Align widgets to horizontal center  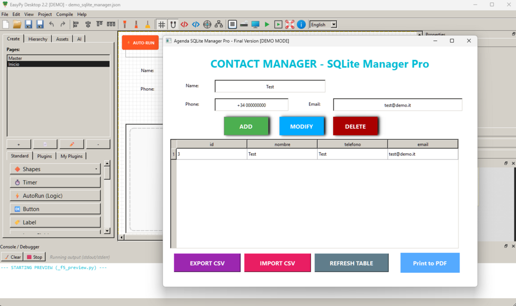click(x=88, y=24)
